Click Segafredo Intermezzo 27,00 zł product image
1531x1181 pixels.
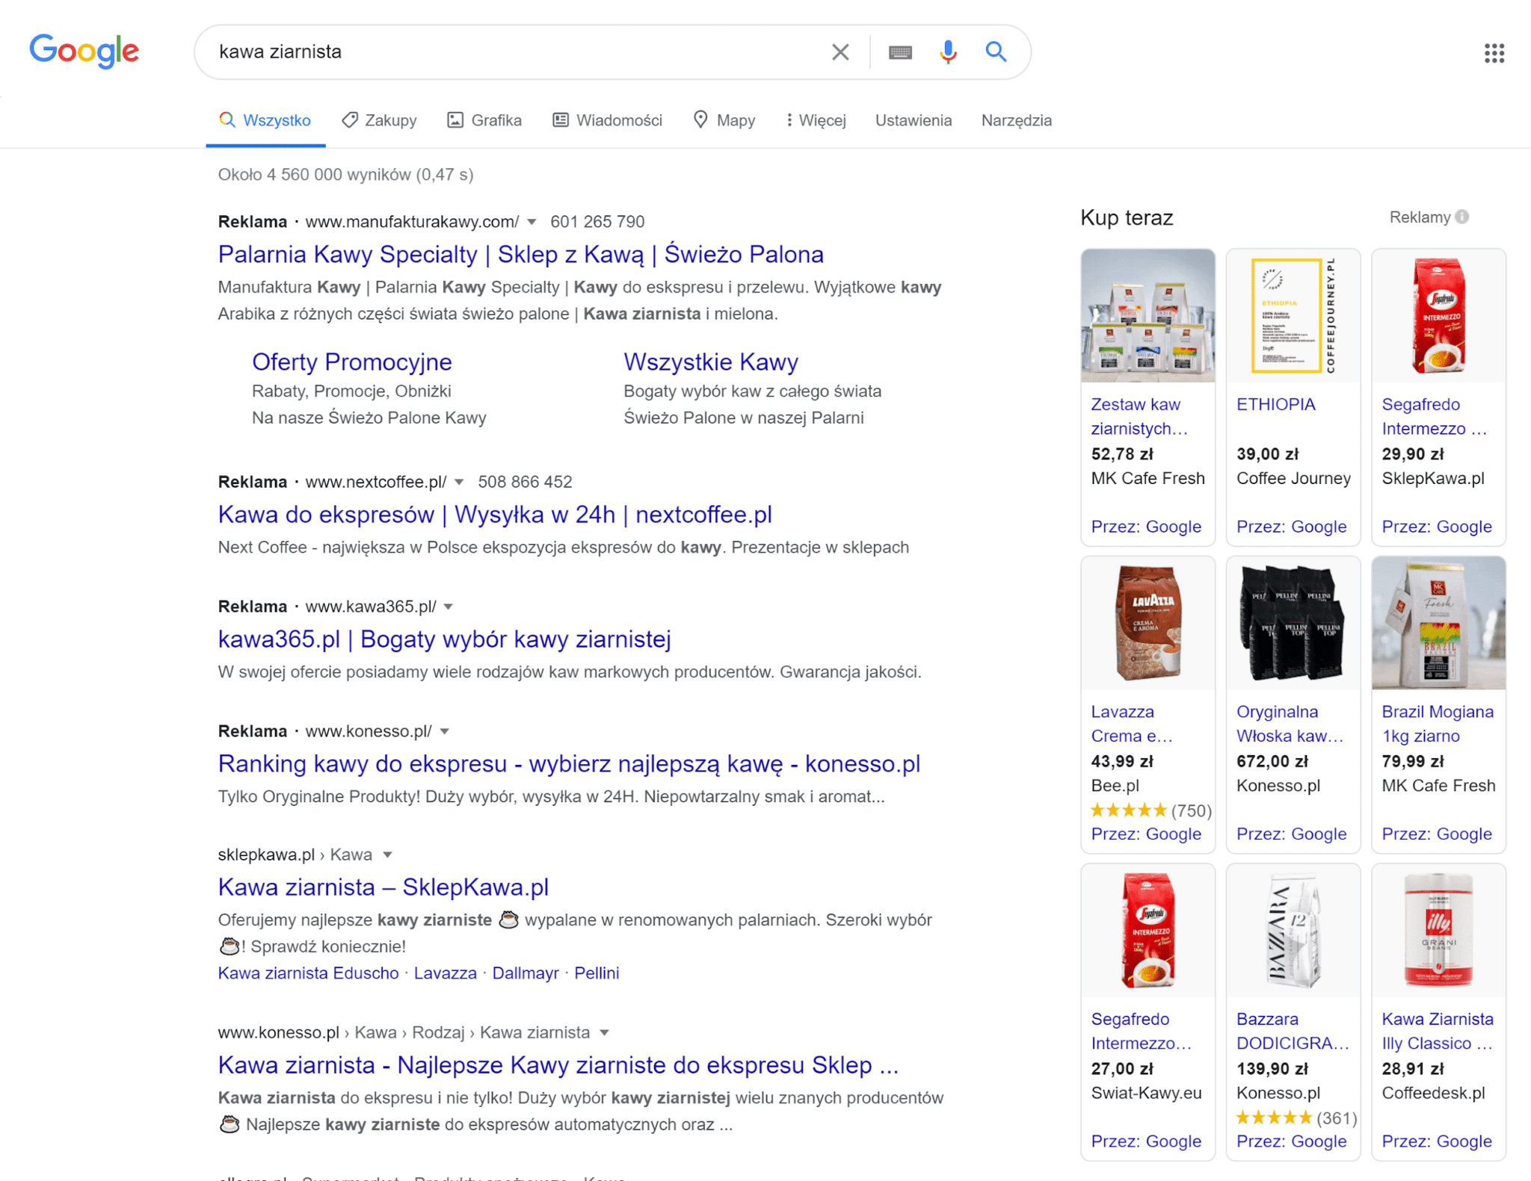[1148, 930]
